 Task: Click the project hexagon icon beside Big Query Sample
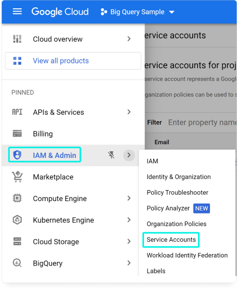104,12
